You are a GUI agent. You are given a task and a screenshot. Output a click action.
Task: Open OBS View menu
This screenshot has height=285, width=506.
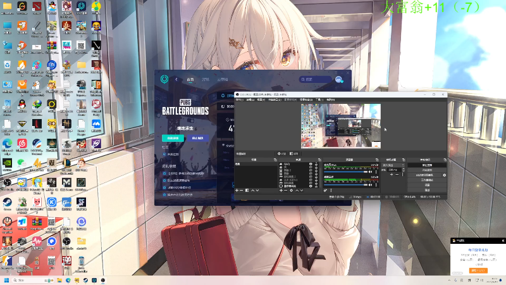[261, 99]
